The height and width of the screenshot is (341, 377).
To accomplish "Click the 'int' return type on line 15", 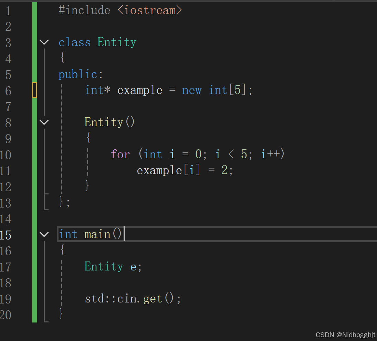I will tap(68, 234).
